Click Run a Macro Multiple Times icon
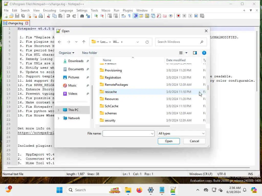This screenshot has height=196, width=262. click(x=196, y=16)
